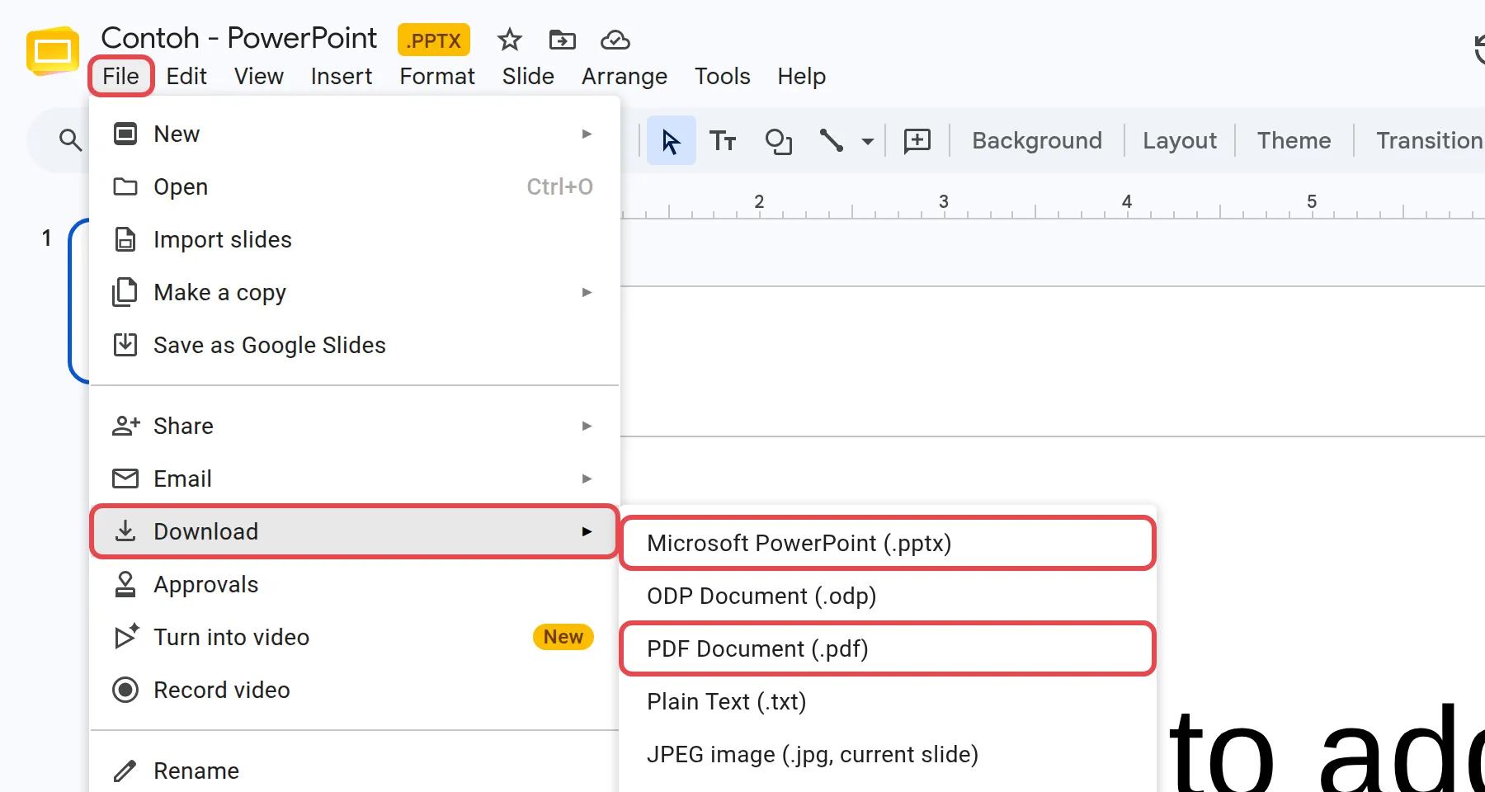Select the Download menu item
The width and height of the screenshot is (1485, 792).
(355, 531)
